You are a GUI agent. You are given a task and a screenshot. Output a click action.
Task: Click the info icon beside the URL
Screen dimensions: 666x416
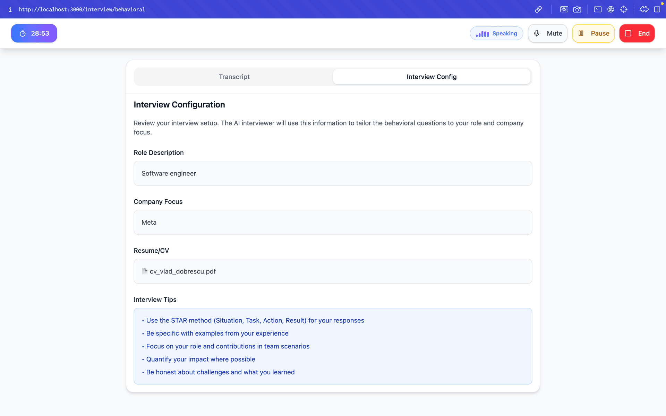(x=10, y=9)
